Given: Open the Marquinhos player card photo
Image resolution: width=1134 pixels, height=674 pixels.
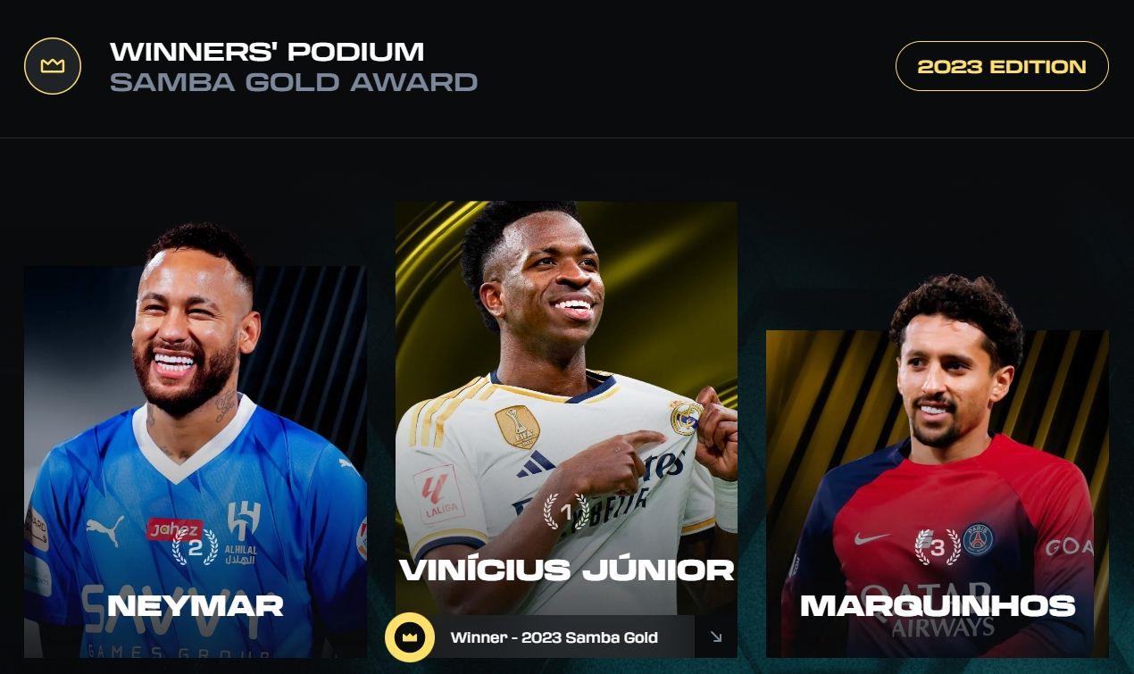Looking at the screenshot, I should point(938,469).
